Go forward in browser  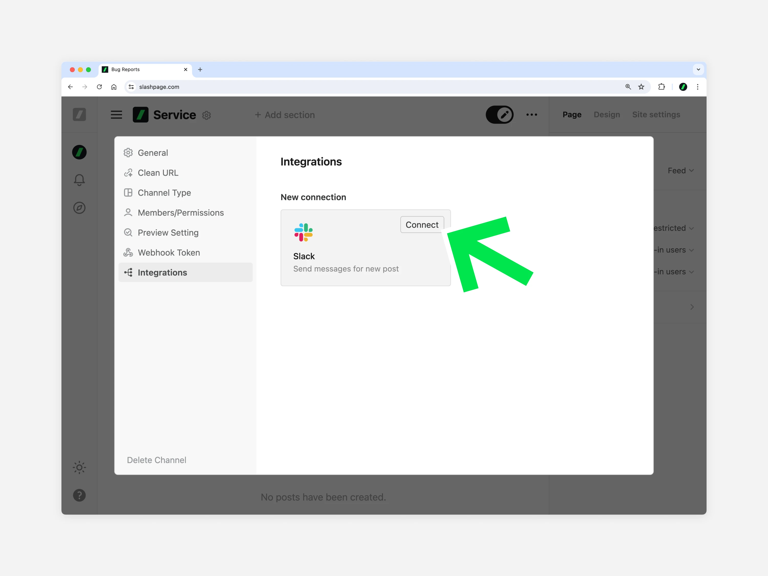point(85,87)
